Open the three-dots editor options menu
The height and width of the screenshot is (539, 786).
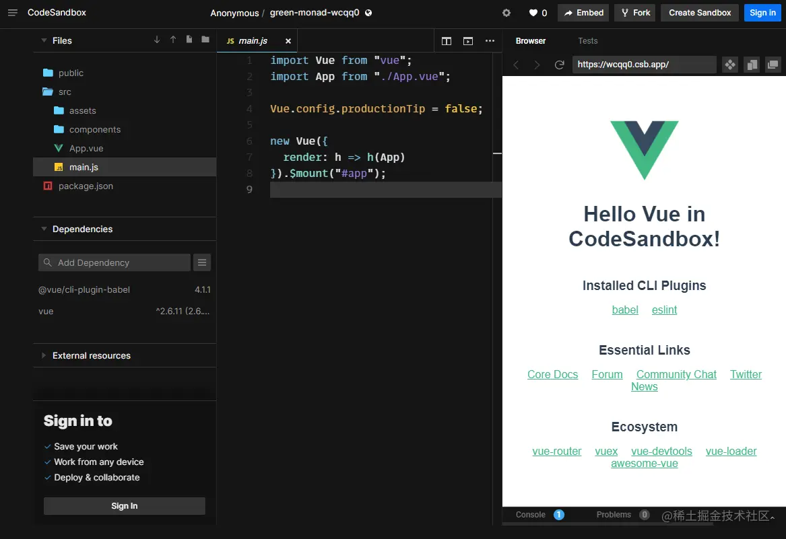[x=490, y=40]
